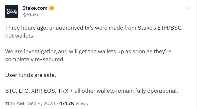View the 474.7K views count
The height and width of the screenshot is (109, 197).
coord(67,103)
